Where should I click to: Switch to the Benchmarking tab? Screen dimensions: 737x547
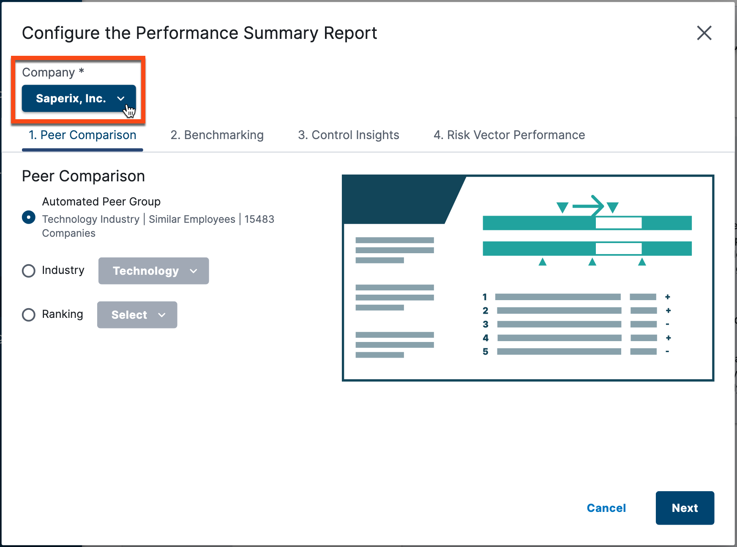click(217, 135)
